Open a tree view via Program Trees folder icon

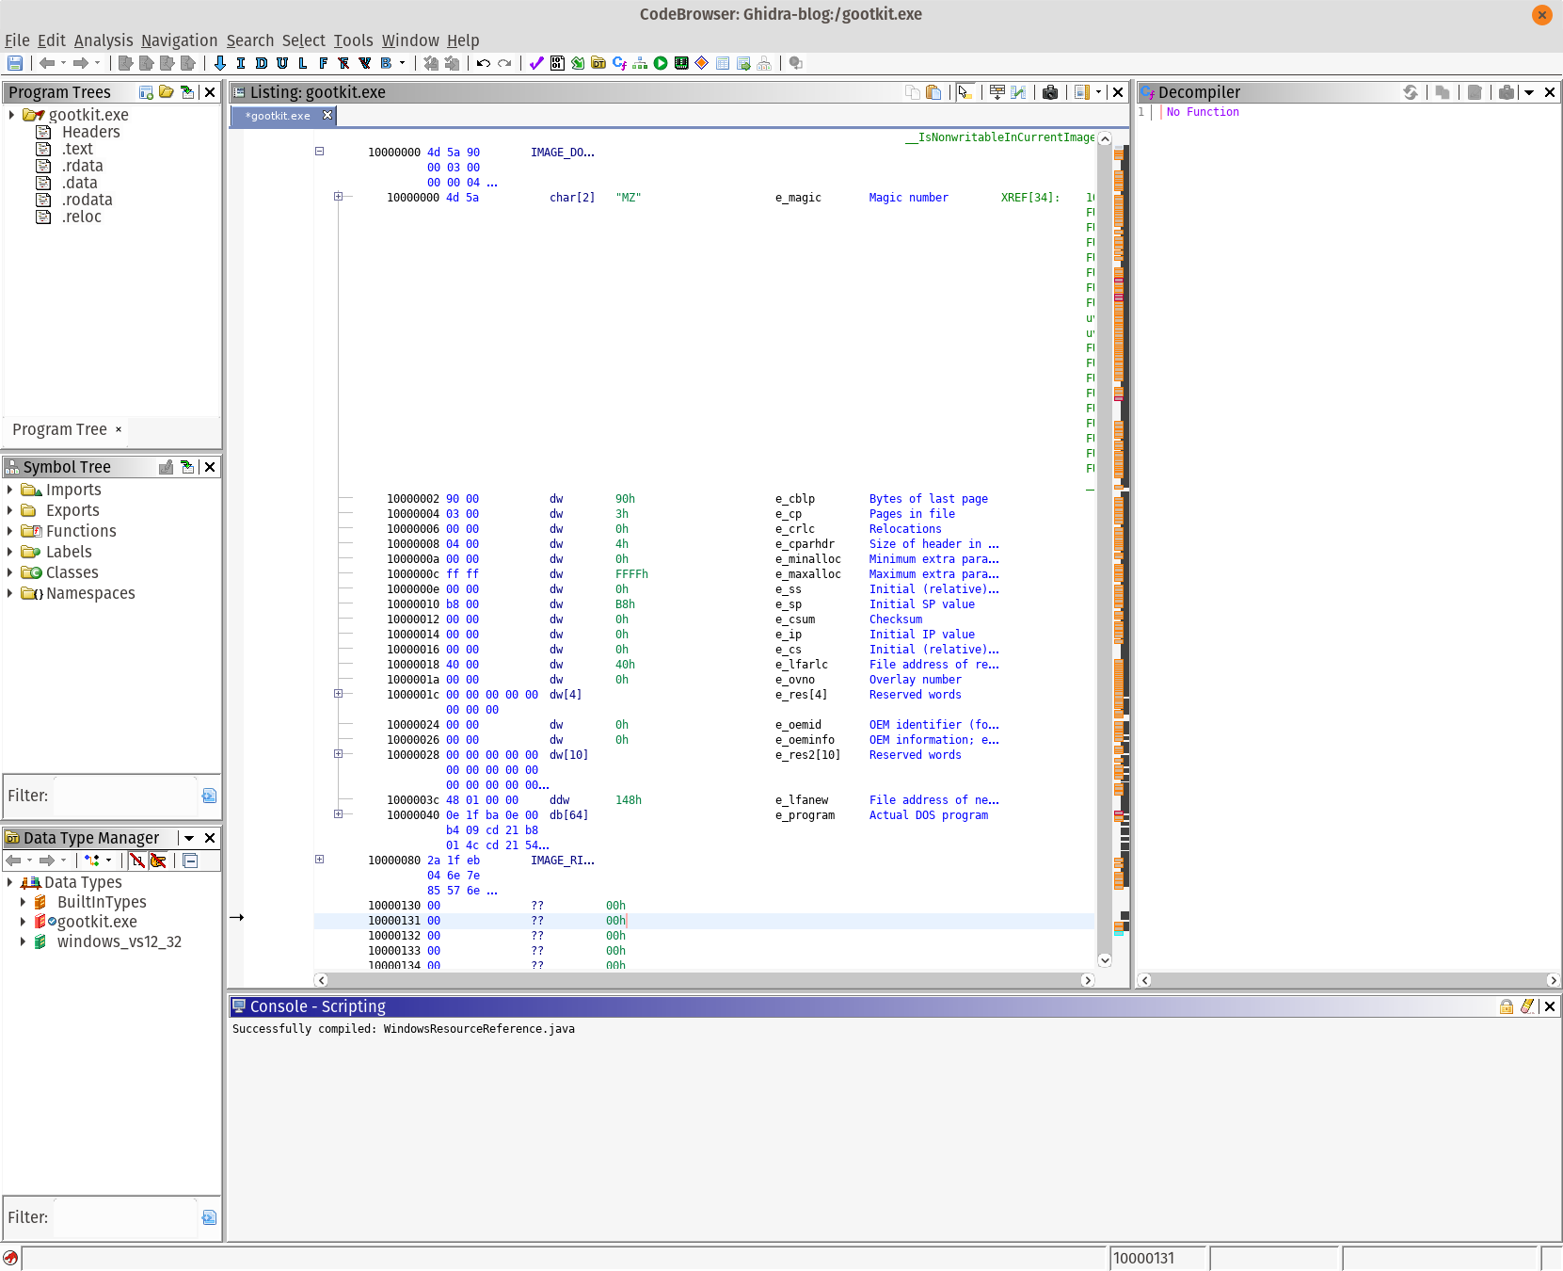point(167,92)
